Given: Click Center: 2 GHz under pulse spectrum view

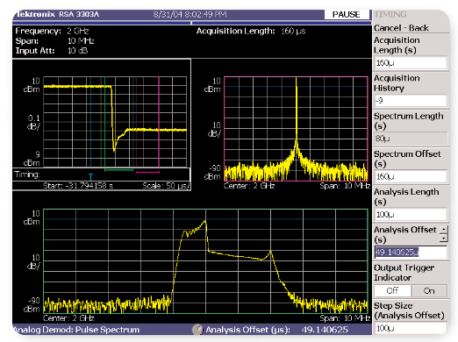Looking at the screenshot, I should tap(68, 318).
